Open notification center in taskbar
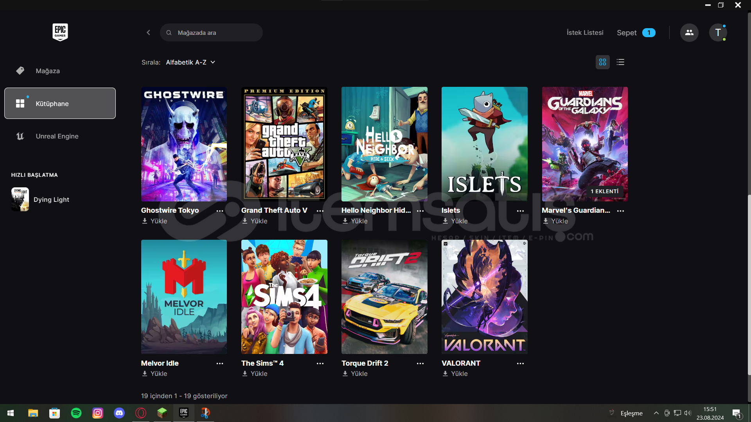Image resolution: width=751 pixels, height=422 pixels. click(737, 413)
